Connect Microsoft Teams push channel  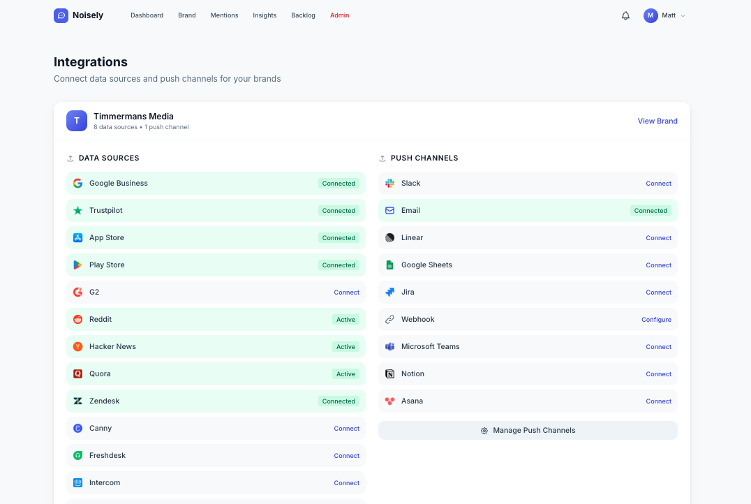pos(659,347)
